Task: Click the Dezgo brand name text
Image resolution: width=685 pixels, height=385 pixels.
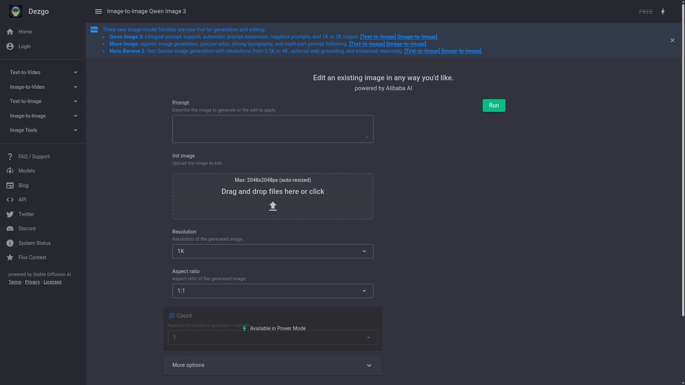Action: point(39,11)
